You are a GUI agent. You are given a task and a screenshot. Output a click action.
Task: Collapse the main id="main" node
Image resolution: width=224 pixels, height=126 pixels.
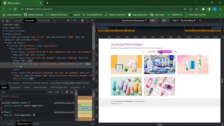point(6,43)
